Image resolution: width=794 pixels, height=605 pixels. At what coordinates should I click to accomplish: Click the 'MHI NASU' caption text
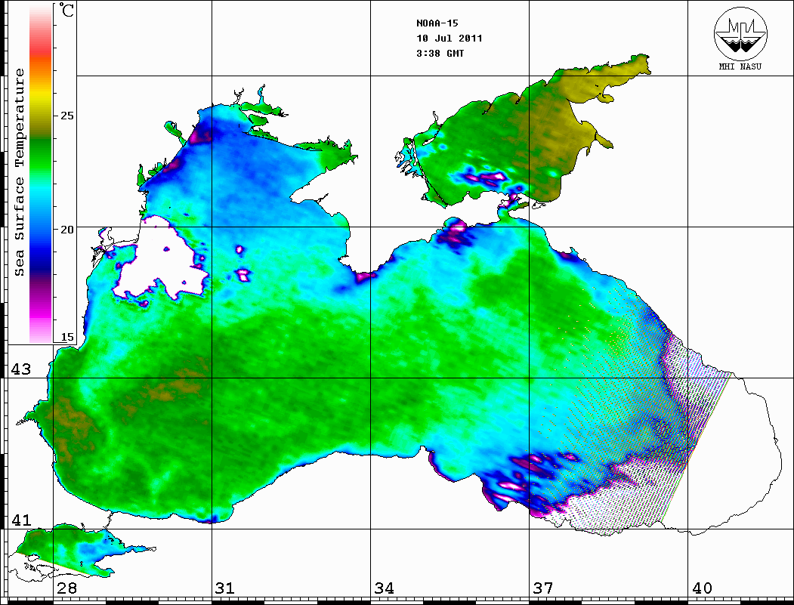click(740, 66)
